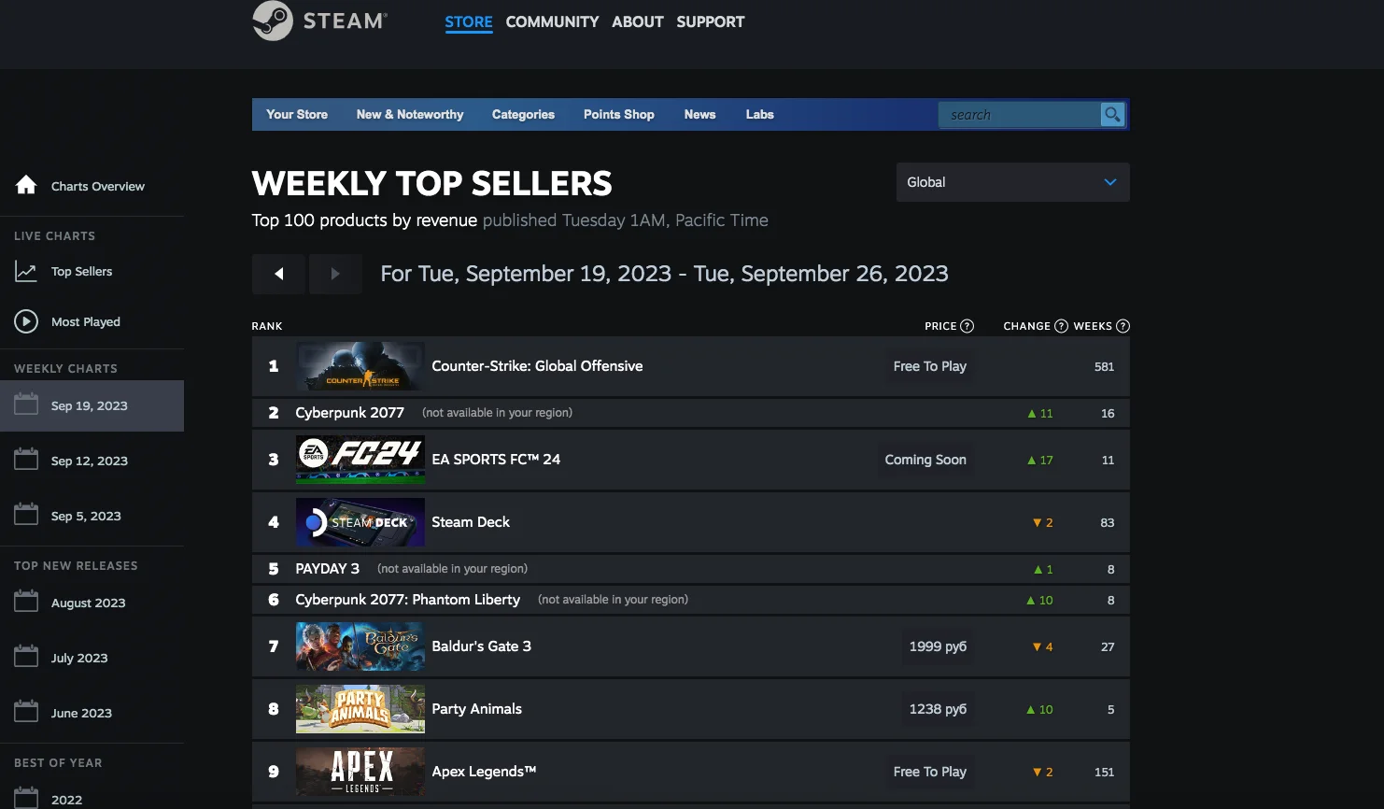Go to previous week with left arrow
This screenshot has width=1384, height=809.
click(x=278, y=274)
